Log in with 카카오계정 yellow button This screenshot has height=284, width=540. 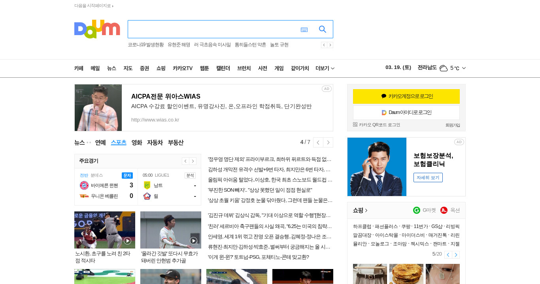point(406,96)
